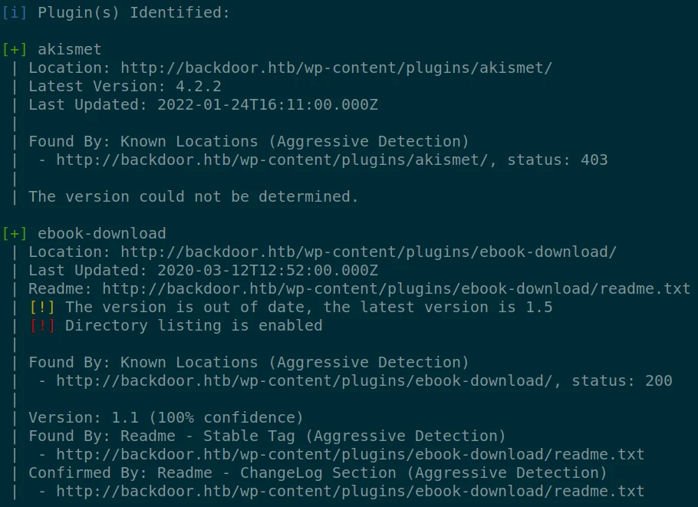Open the ebook-download plugin Location URL

pos(368,252)
